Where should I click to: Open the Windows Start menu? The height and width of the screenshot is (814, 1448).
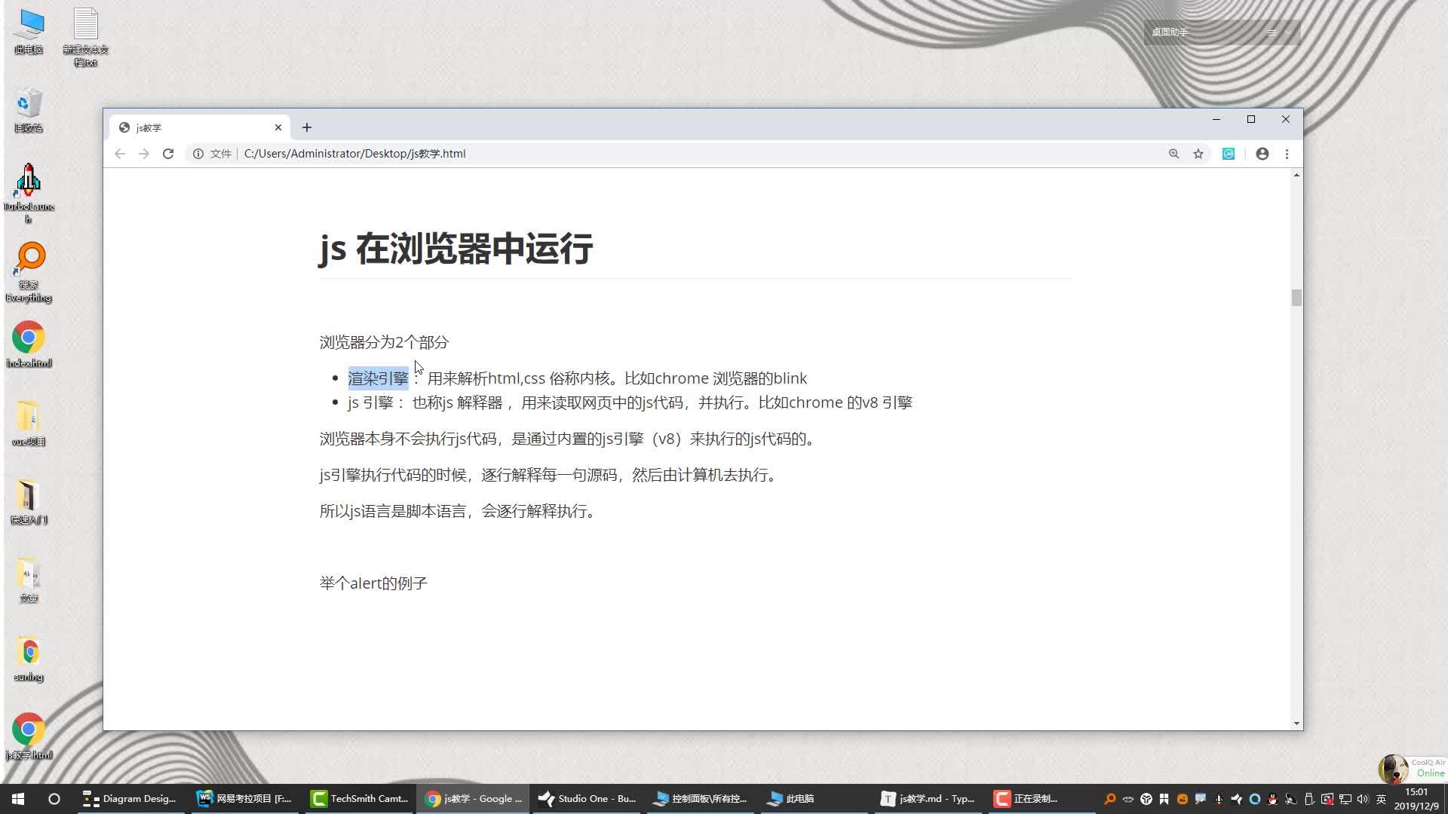[x=18, y=799]
